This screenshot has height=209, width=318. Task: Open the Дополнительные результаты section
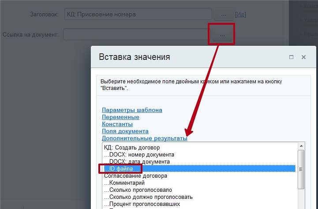[144, 138]
